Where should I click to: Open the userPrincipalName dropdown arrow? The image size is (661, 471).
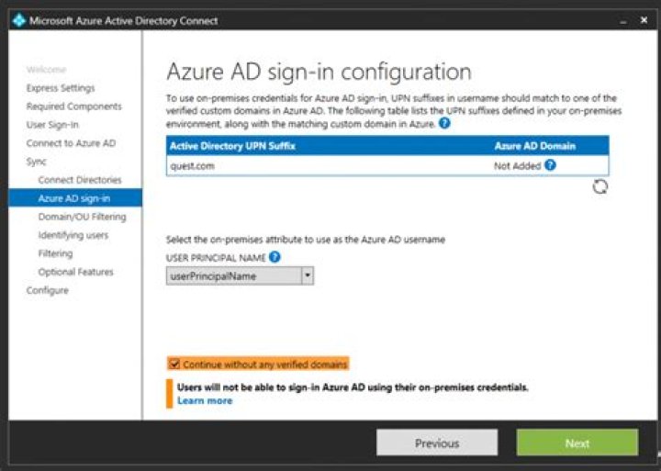click(308, 275)
